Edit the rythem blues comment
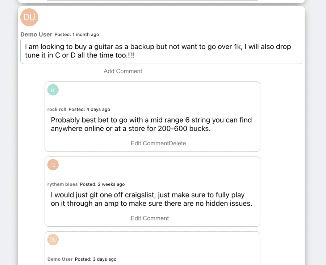The image size is (326, 265). (150, 218)
